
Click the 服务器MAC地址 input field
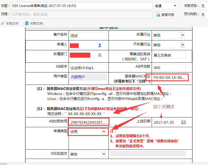169,77
